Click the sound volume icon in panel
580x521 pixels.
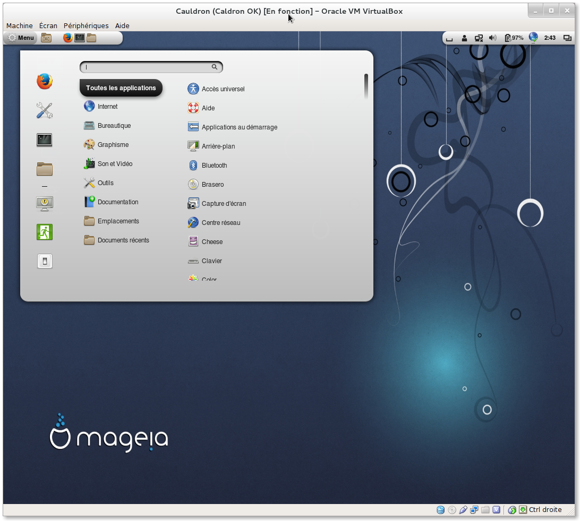[x=492, y=38]
